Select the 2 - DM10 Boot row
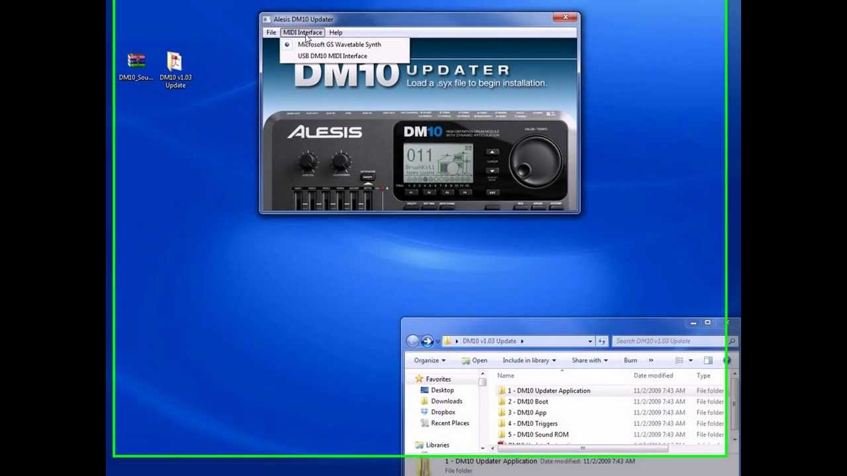The image size is (847, 476). (611, 401)
